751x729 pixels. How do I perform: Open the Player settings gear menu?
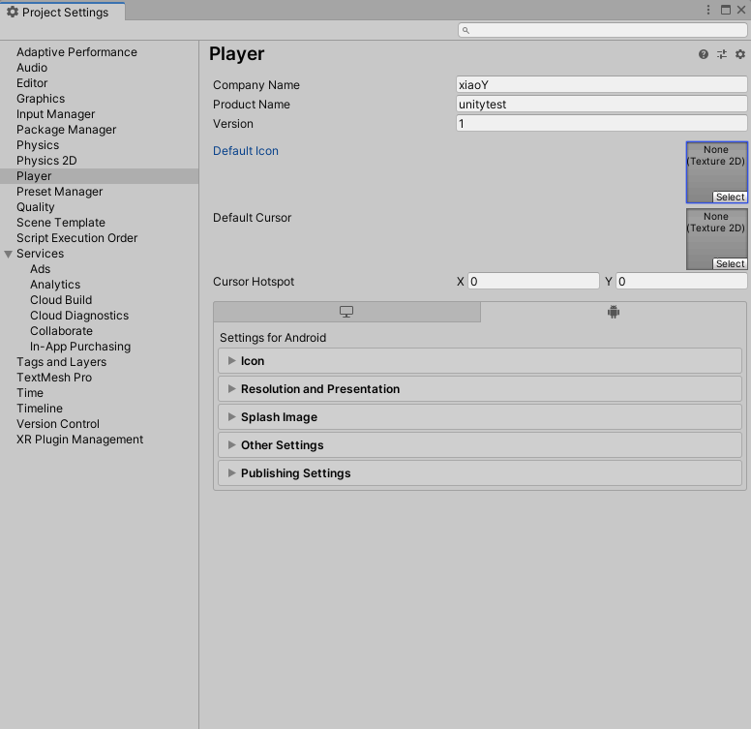(x=740, y=54)
